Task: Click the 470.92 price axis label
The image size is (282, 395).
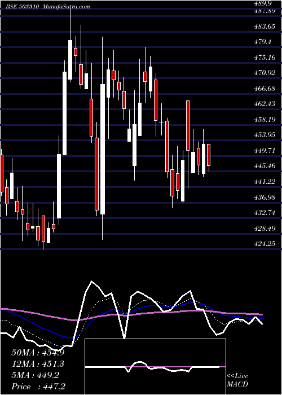Action: [263, 73]
